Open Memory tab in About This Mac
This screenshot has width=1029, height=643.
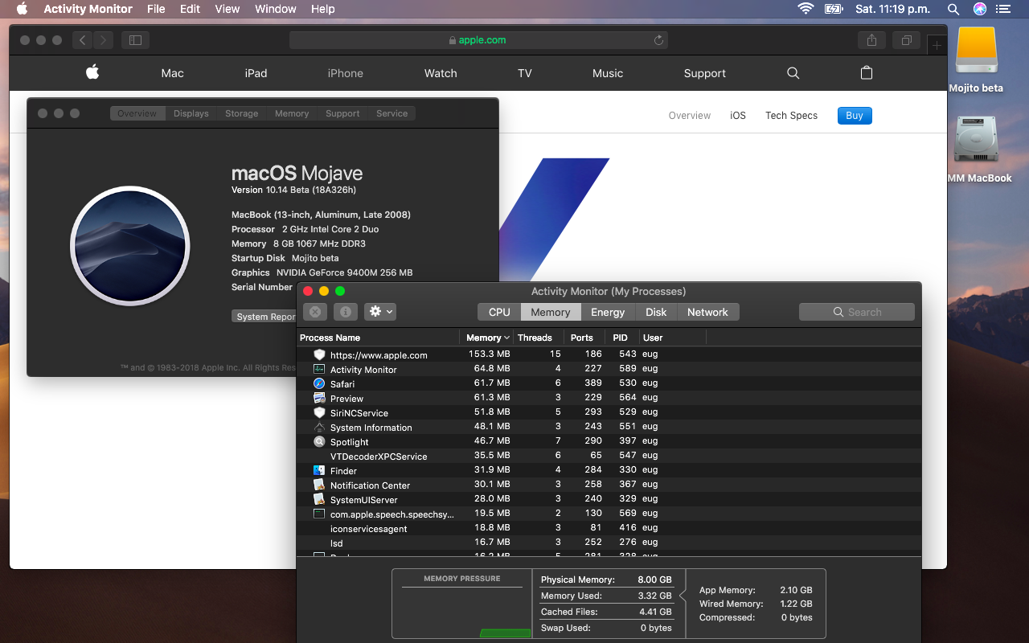292,113
